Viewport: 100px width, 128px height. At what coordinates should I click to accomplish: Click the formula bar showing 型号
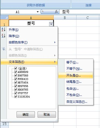pos(80,12)
